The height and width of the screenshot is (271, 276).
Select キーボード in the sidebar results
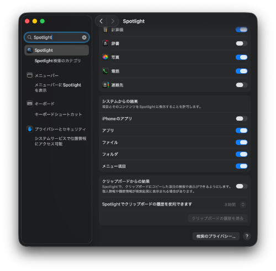[45, 104]
